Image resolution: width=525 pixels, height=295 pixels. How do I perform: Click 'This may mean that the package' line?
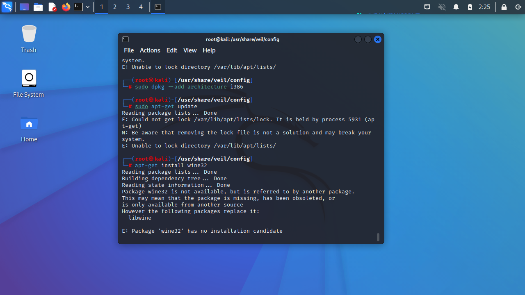click(228, 198)
